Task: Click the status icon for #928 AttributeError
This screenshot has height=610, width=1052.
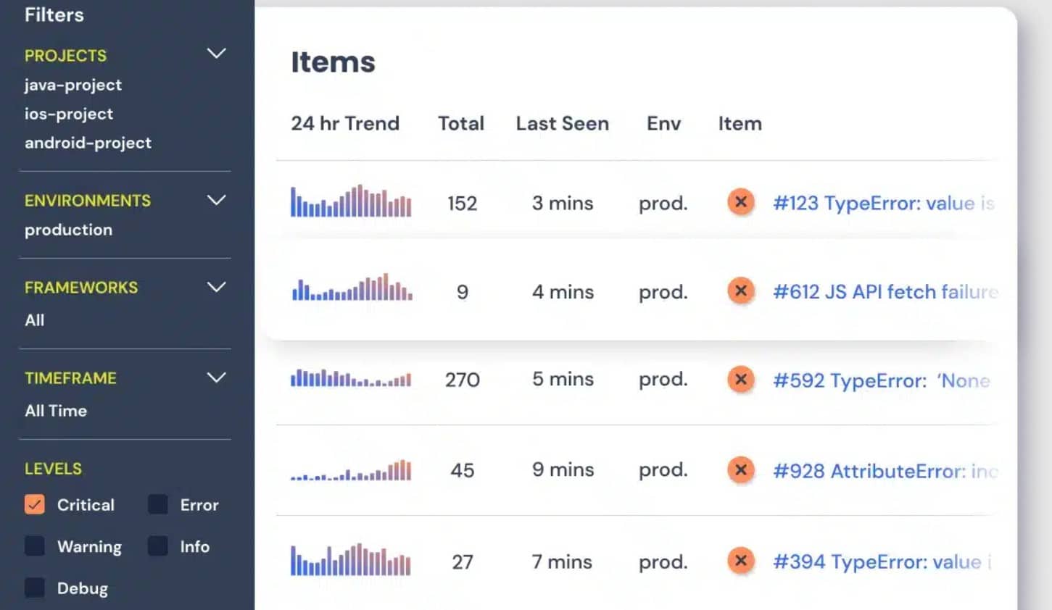Action: click(x=740, y=470)
